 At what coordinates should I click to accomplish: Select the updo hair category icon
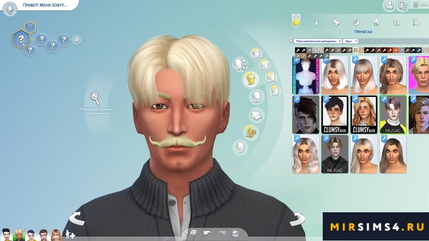(274, 91)
